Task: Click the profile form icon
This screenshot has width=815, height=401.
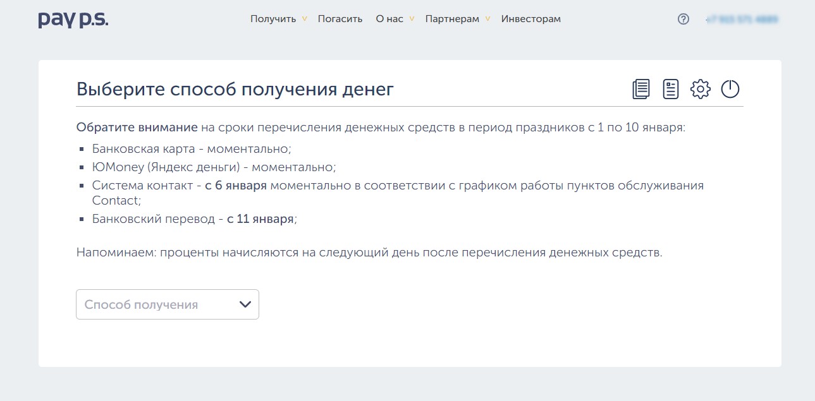Action: coord(670,89)
